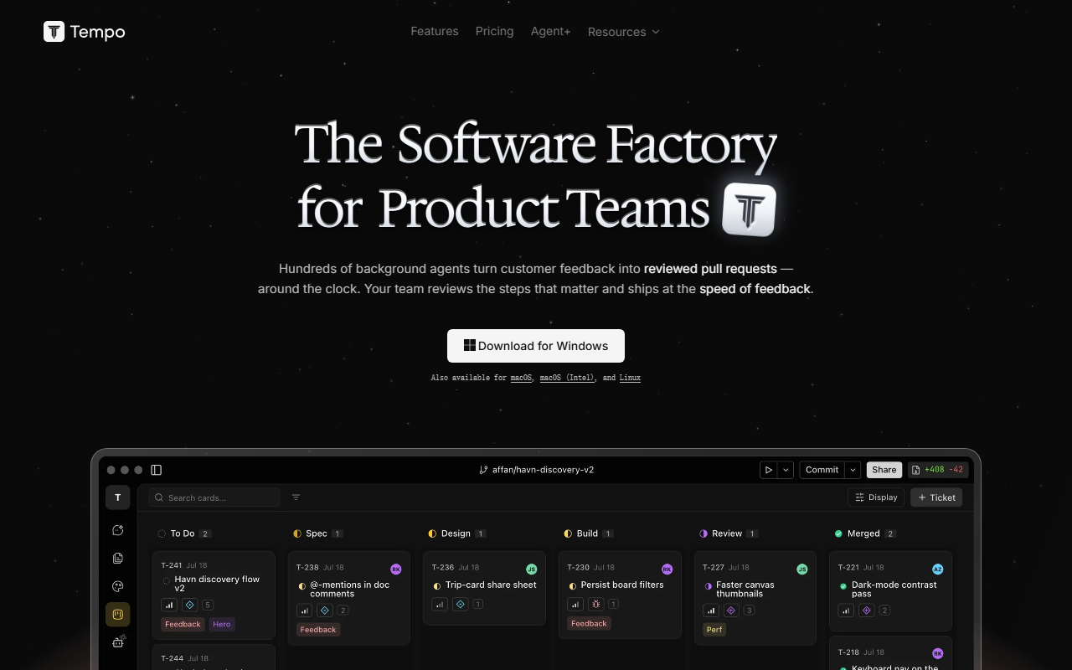
Task: Click the Search cards input field
Action: pyautogui.click(x=214, y=497)
